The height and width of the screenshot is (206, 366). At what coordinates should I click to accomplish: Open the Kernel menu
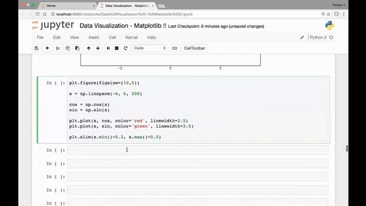click(132, 37)
